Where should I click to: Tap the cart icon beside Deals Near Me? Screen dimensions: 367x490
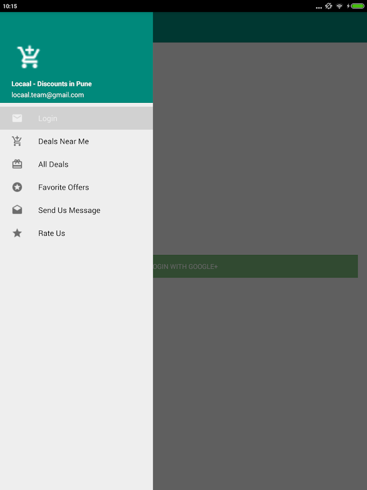pos(17,141)
